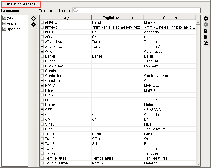The width and height of the screenshot is (211, 168).
Task: Expand the Barrel row
Action: [42, 56]
